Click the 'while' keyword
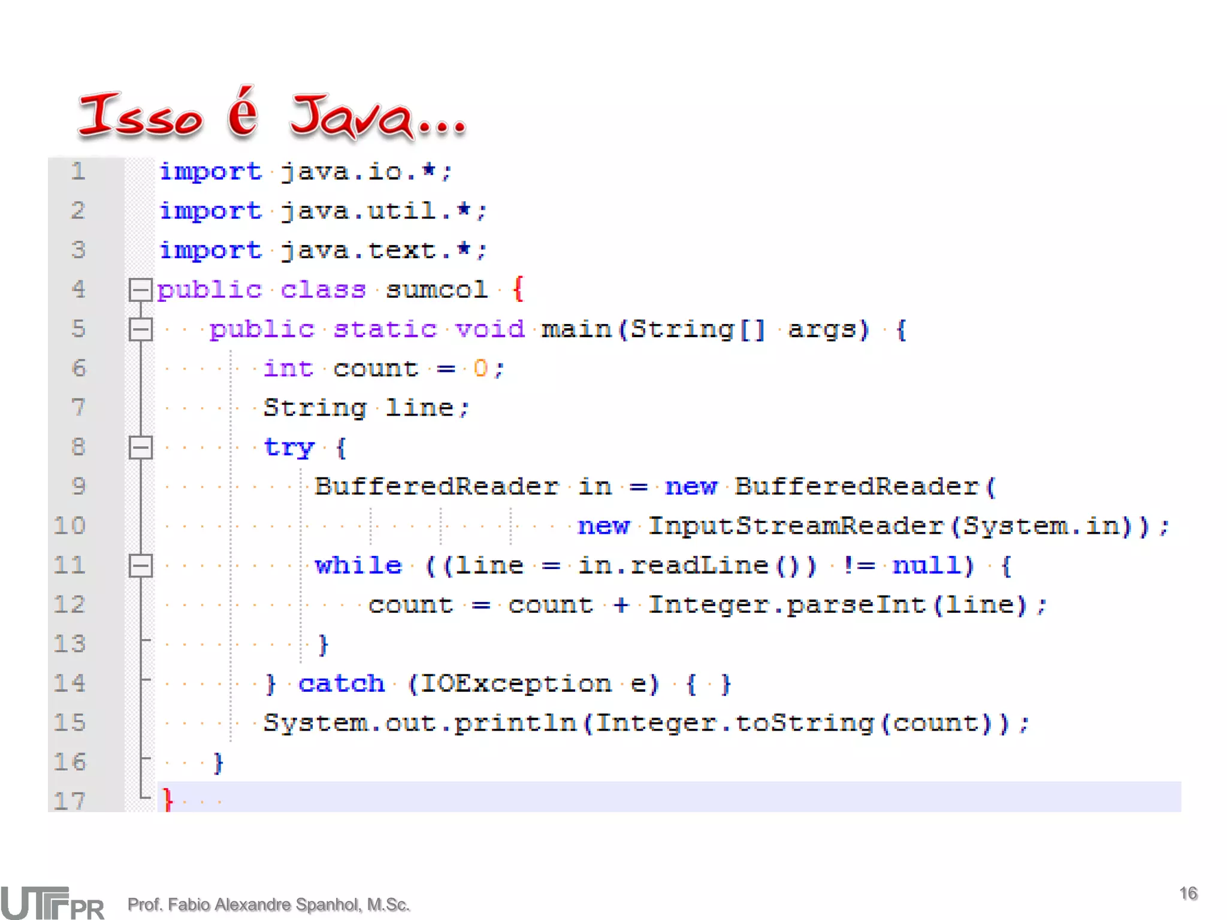Image resolution: width=1227 pixels, height=920 pixels. click(358, 566)
